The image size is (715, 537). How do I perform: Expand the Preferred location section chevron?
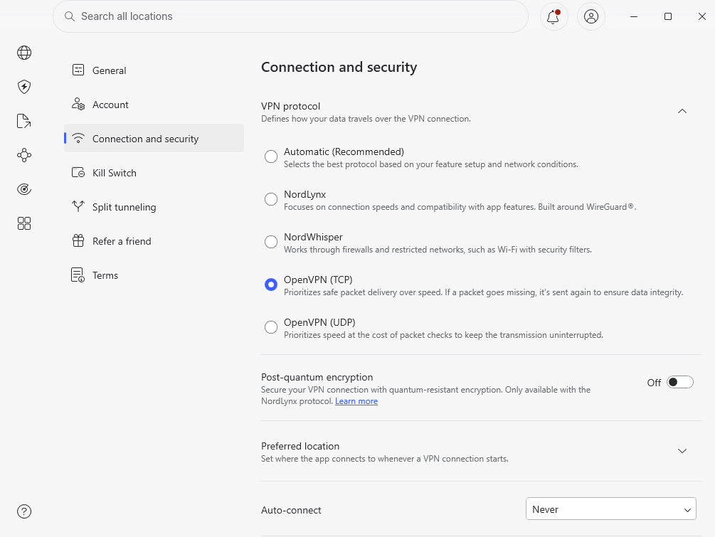coord(682,451)
